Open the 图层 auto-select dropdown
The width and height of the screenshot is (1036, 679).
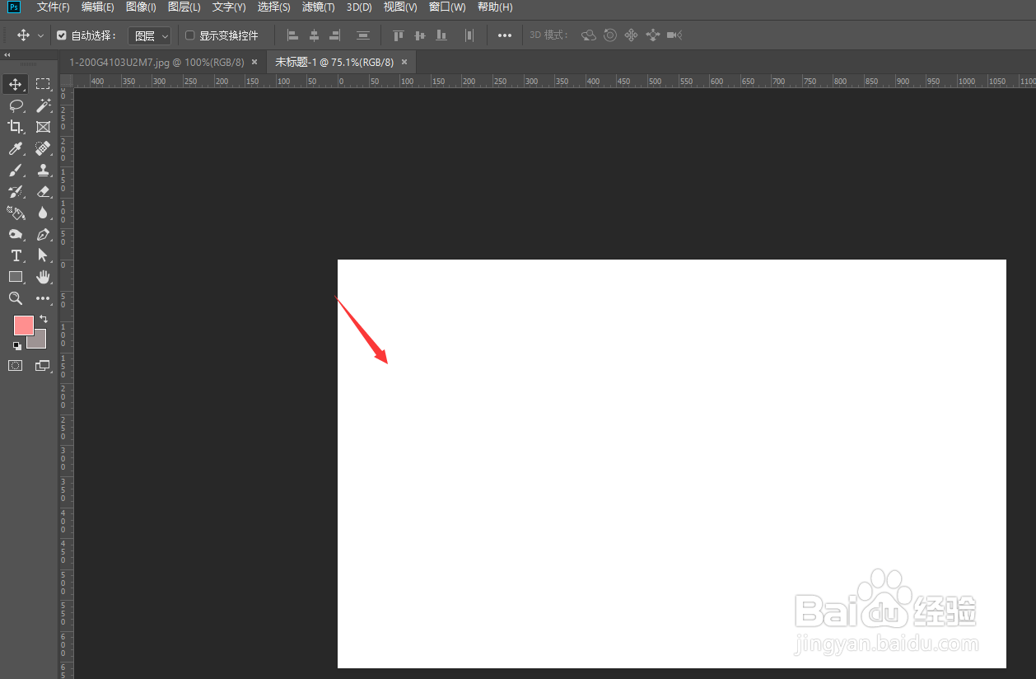tap(149, 35)
